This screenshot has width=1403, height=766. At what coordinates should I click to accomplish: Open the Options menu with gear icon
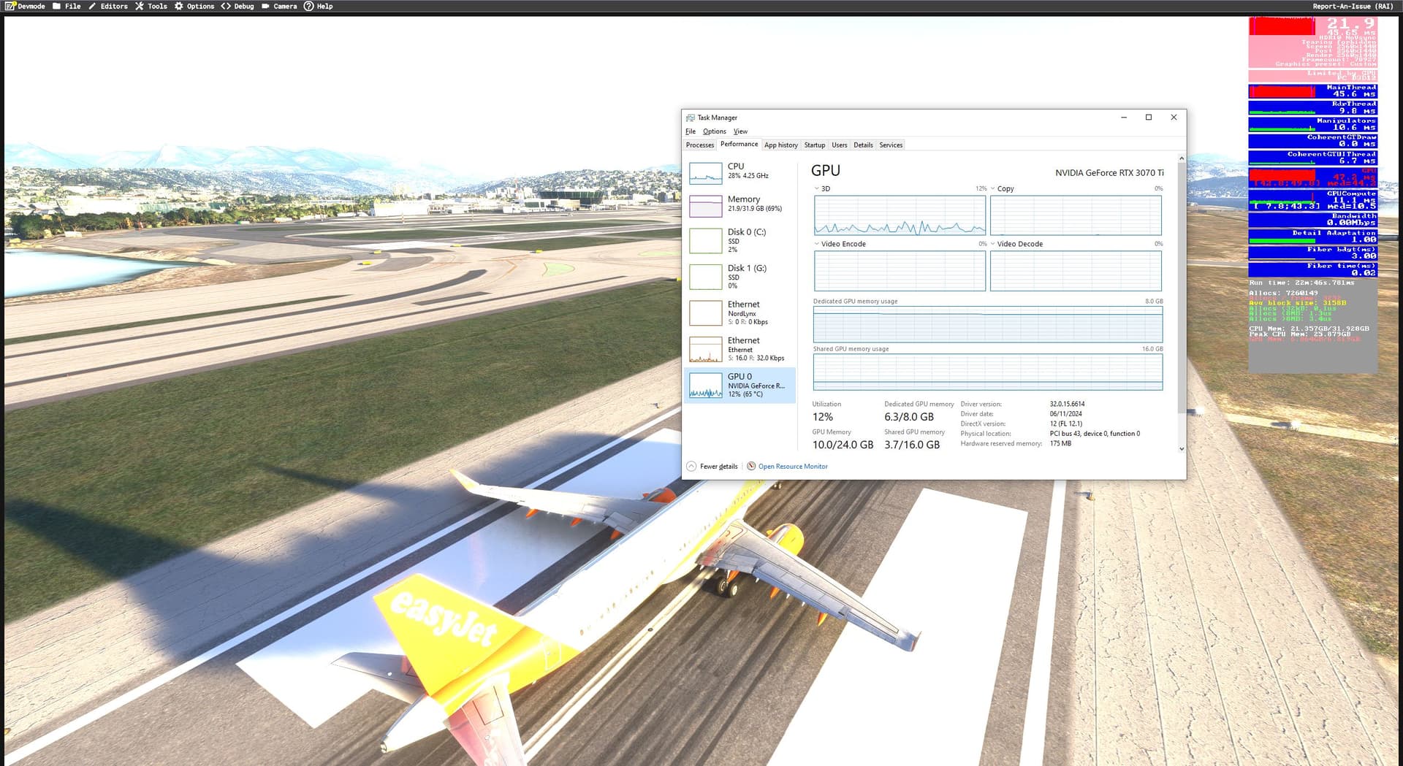pyautogui.click(x=194, y=7)
